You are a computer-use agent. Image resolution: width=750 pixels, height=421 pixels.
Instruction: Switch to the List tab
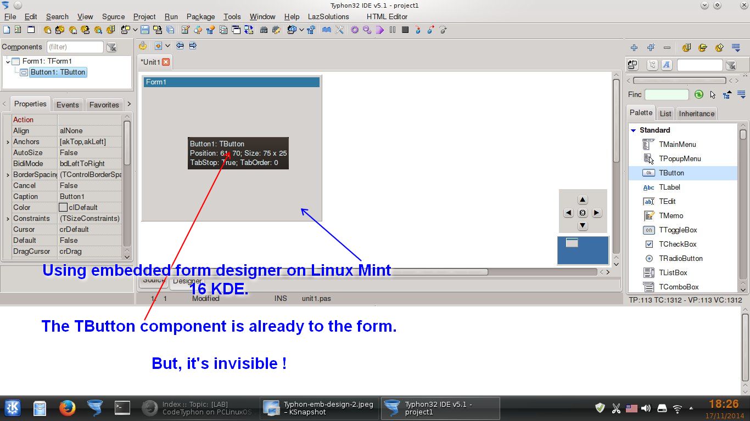pos(665,113)
